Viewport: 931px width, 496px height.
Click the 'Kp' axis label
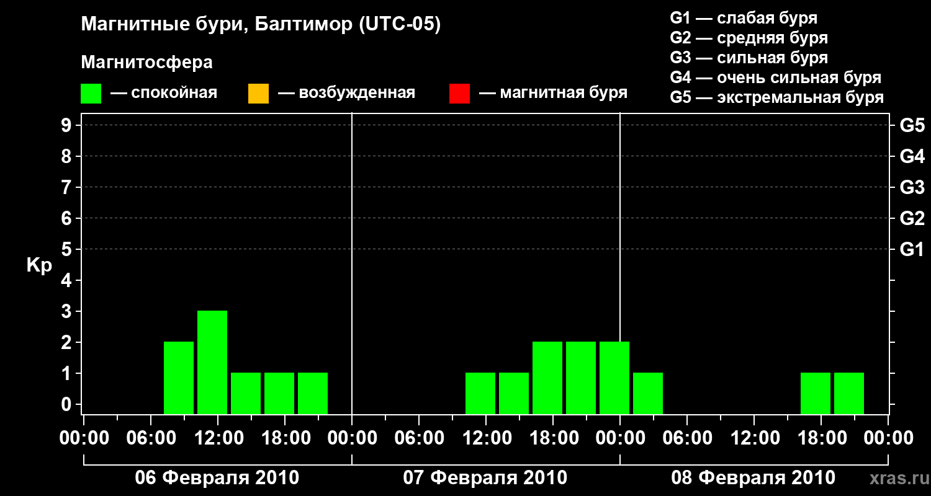coord(39,265)
